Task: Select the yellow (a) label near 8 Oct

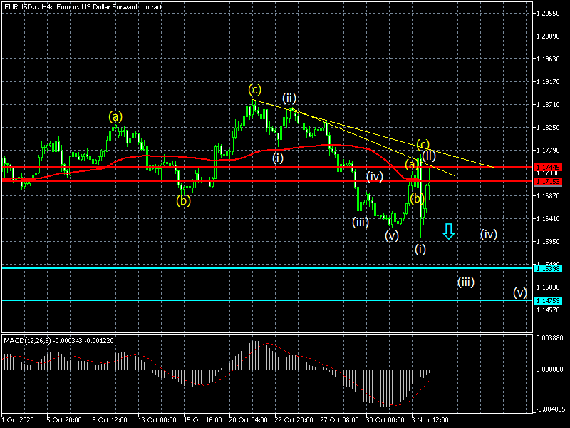Action: tap(115, 116)
